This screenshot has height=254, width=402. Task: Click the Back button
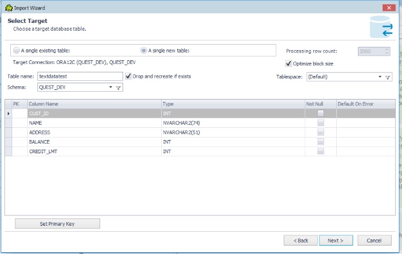pyautogui.click(x=301, y=240)
